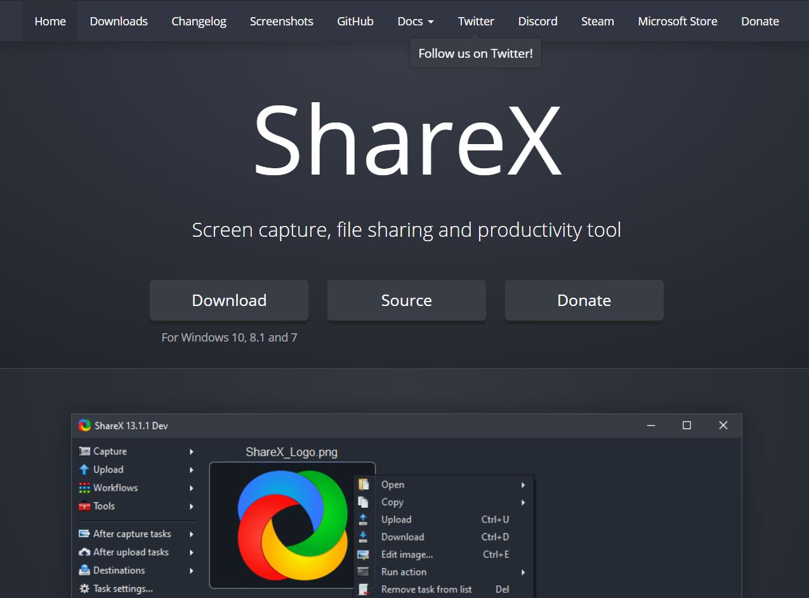Click Donate in the top navbar
Viewport: 809px width, 598px height.
(760, 21)
